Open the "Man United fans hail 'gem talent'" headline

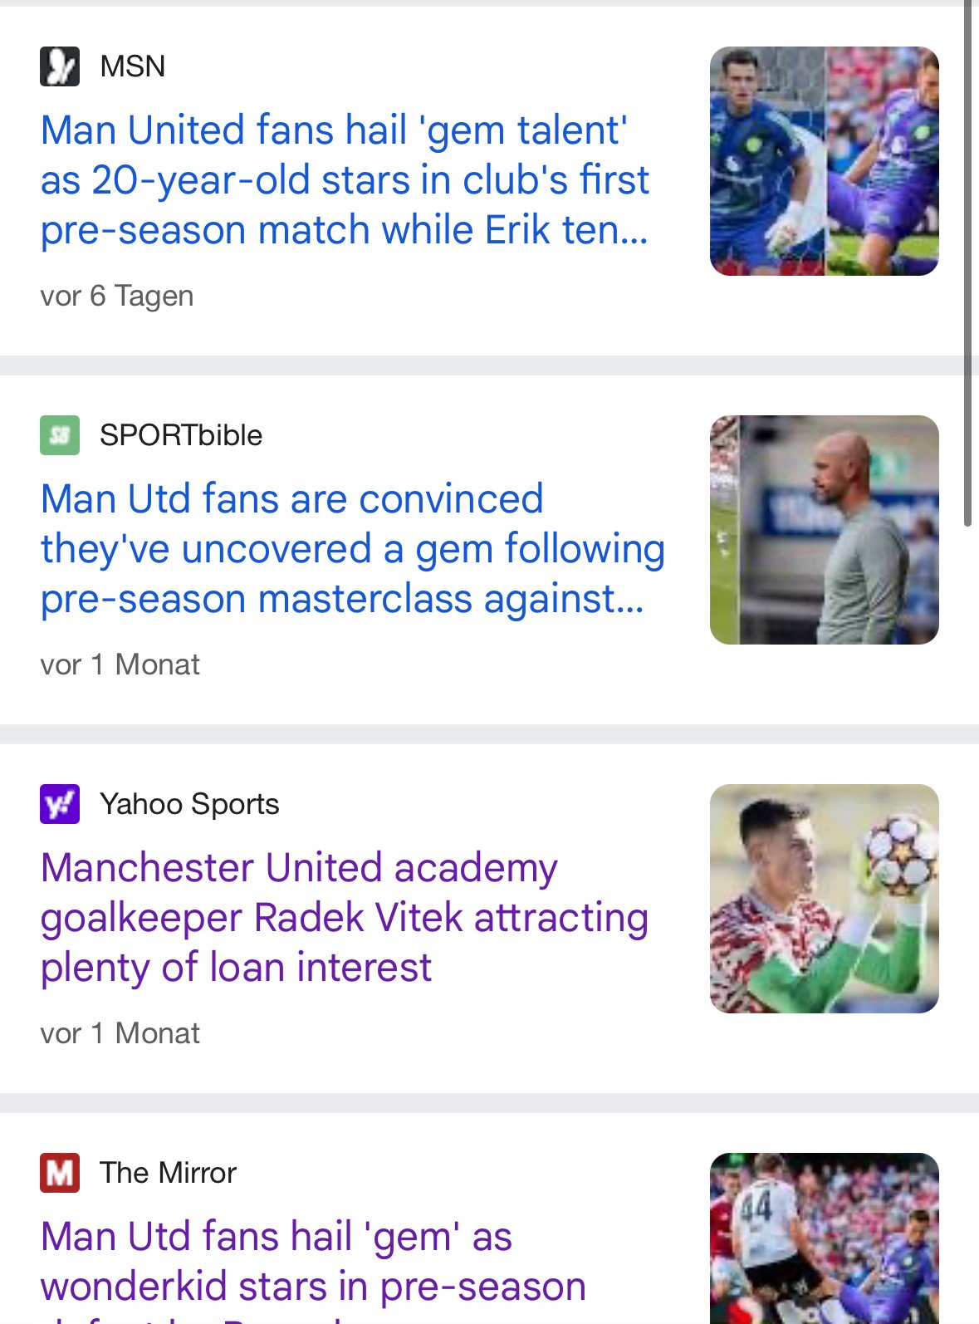(x=345, y=180)
